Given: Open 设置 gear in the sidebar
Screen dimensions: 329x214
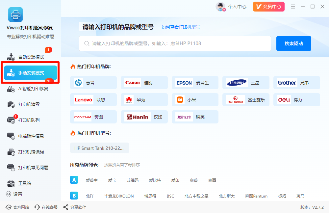Looking at the screenshot, I should click(x=14, y=194).
